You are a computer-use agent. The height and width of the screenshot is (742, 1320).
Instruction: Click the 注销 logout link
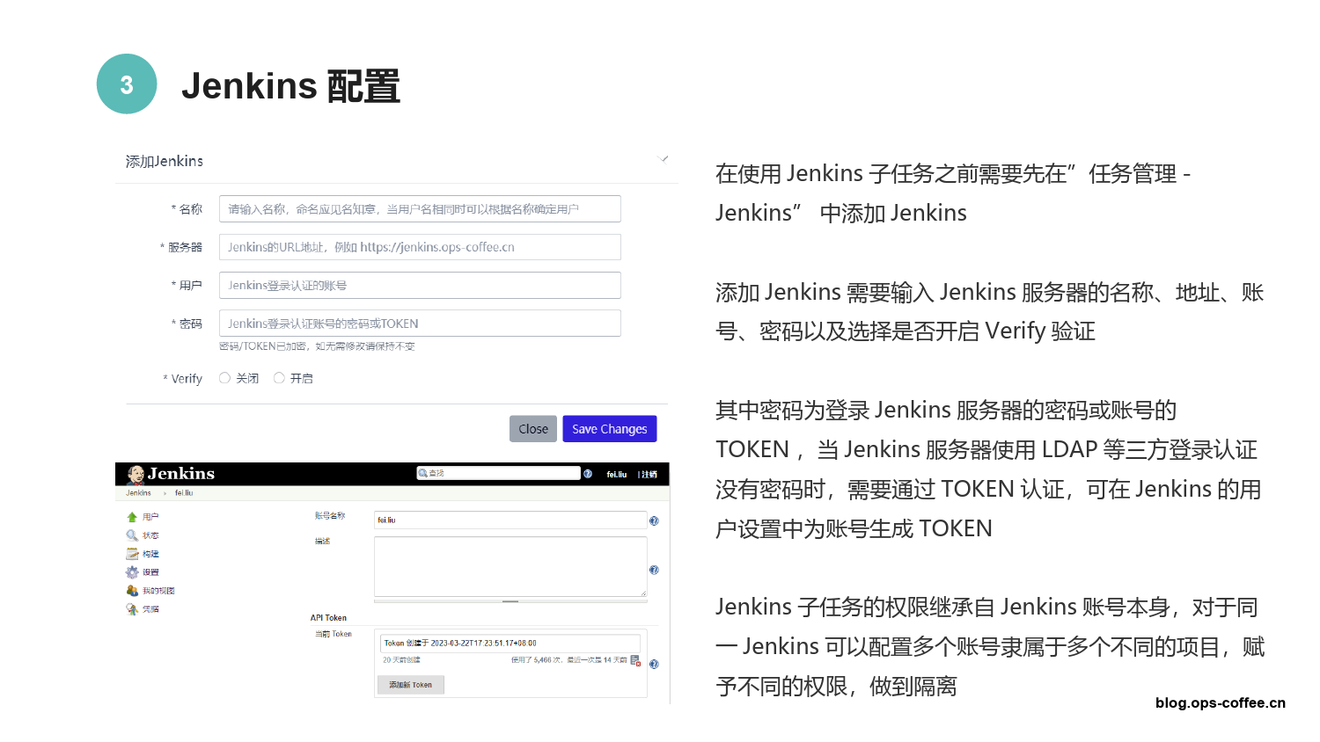649,475
